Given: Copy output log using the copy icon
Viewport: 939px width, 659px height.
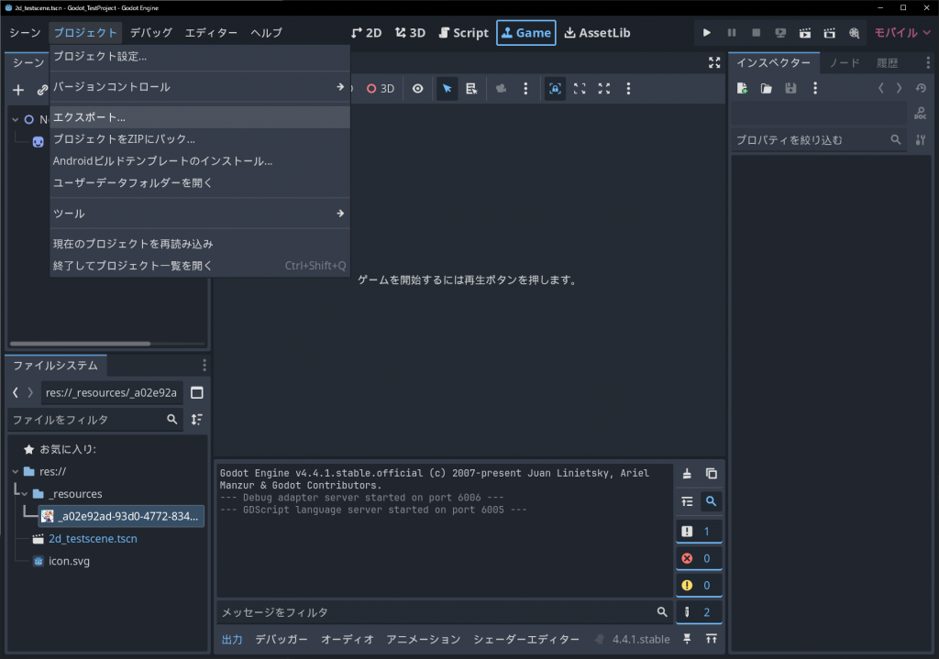Looking at the screenshot, I should (x=712, y=474).
